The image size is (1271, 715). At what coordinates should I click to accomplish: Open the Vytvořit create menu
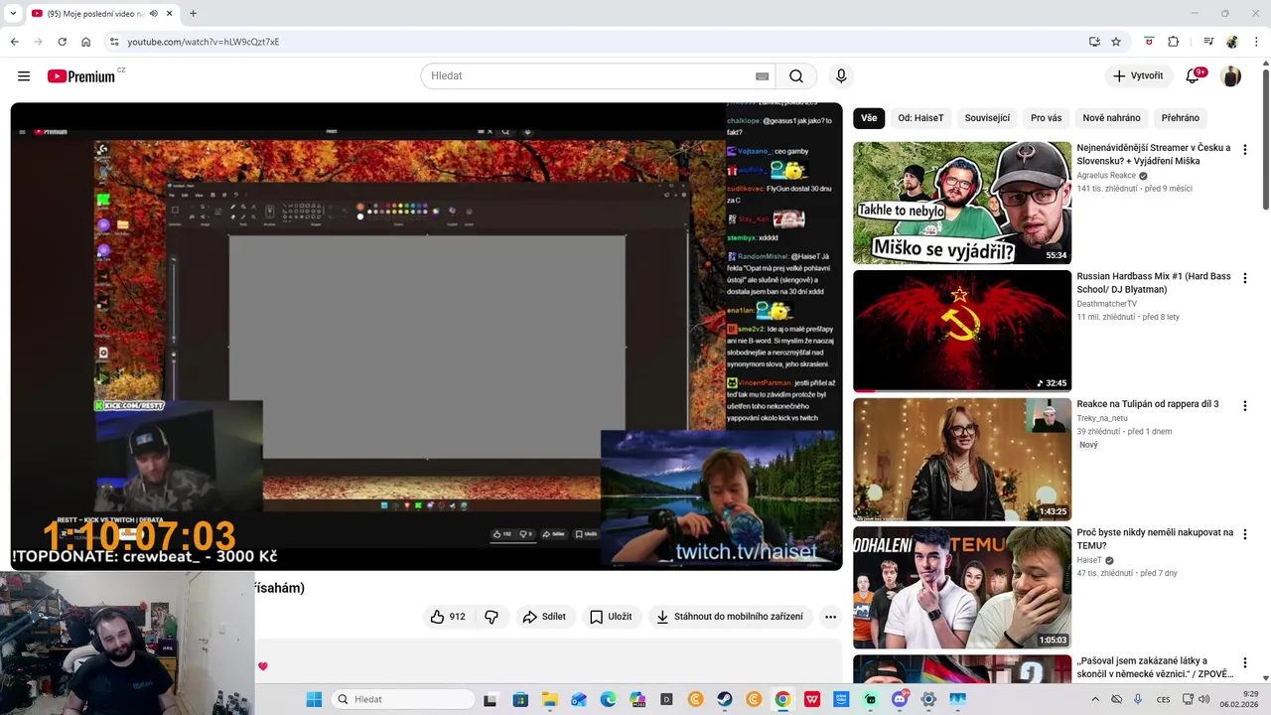coord(1138,76)
